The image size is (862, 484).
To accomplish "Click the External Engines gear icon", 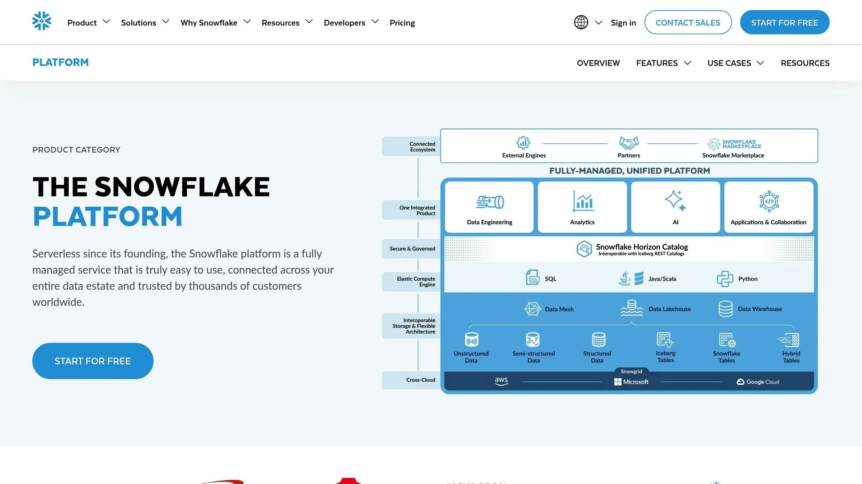I will coord(523,143).
